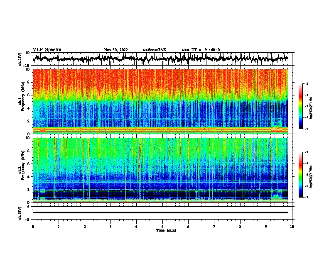
Task: Click time axis tick label '3'
Action: click(110, 226)
